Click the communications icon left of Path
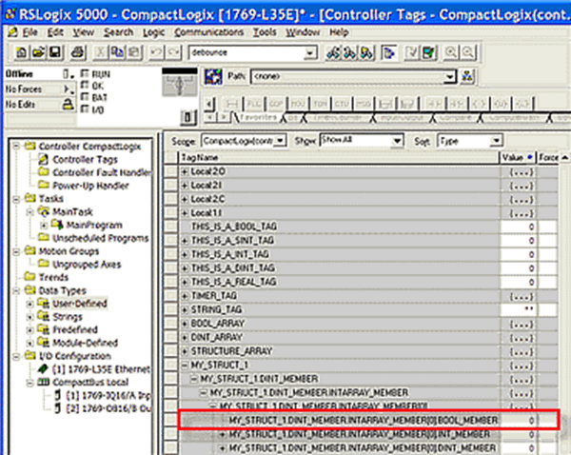The width and height of the screenshot is (571, 455). (x=213, y=77)
